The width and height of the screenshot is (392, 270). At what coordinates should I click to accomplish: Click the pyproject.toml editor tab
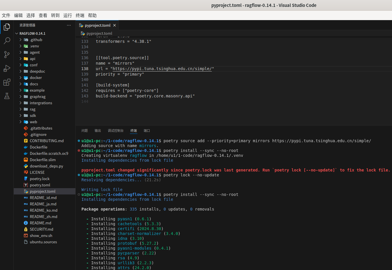(97, 25)
